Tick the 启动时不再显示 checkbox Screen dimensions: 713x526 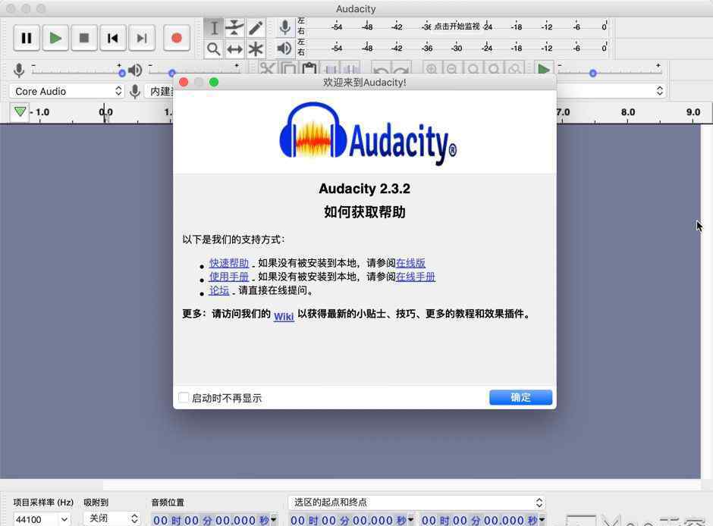[x=184, y=398]
